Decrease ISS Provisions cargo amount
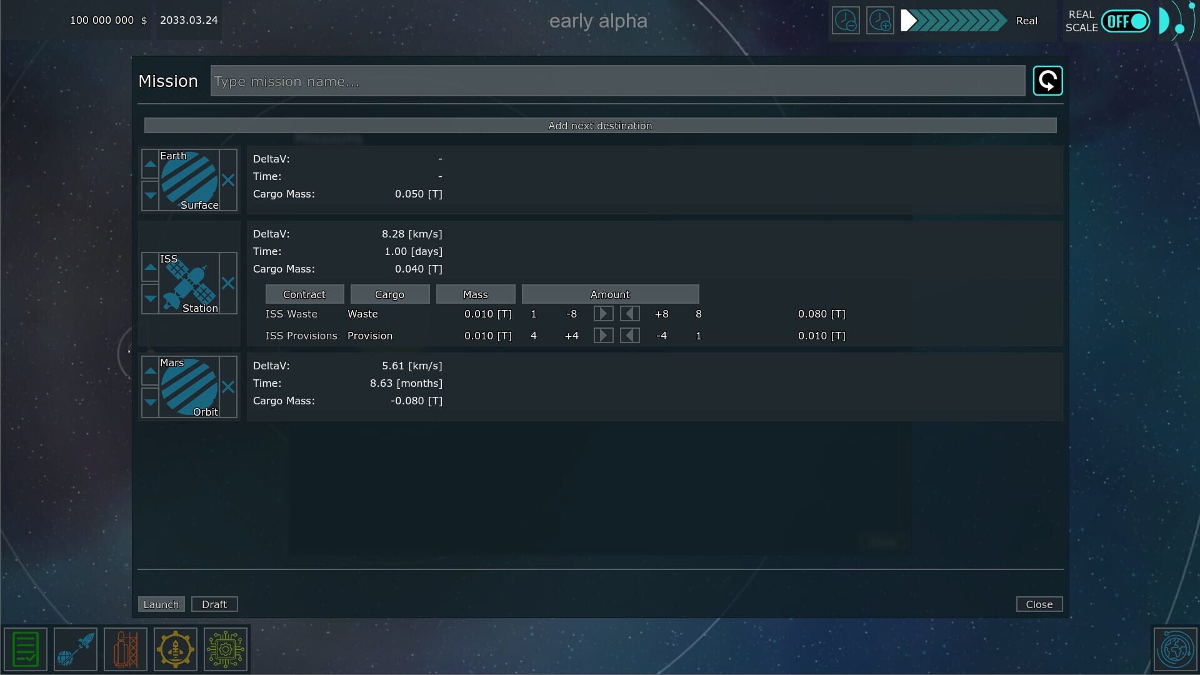The image size is (1200, 675). (x=629, y=336)
